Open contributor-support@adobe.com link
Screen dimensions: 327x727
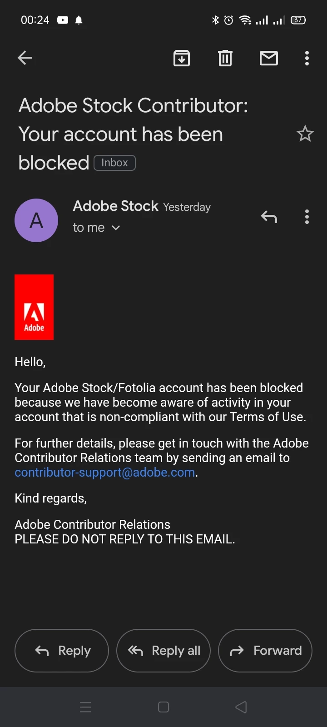tap(105, 473)
